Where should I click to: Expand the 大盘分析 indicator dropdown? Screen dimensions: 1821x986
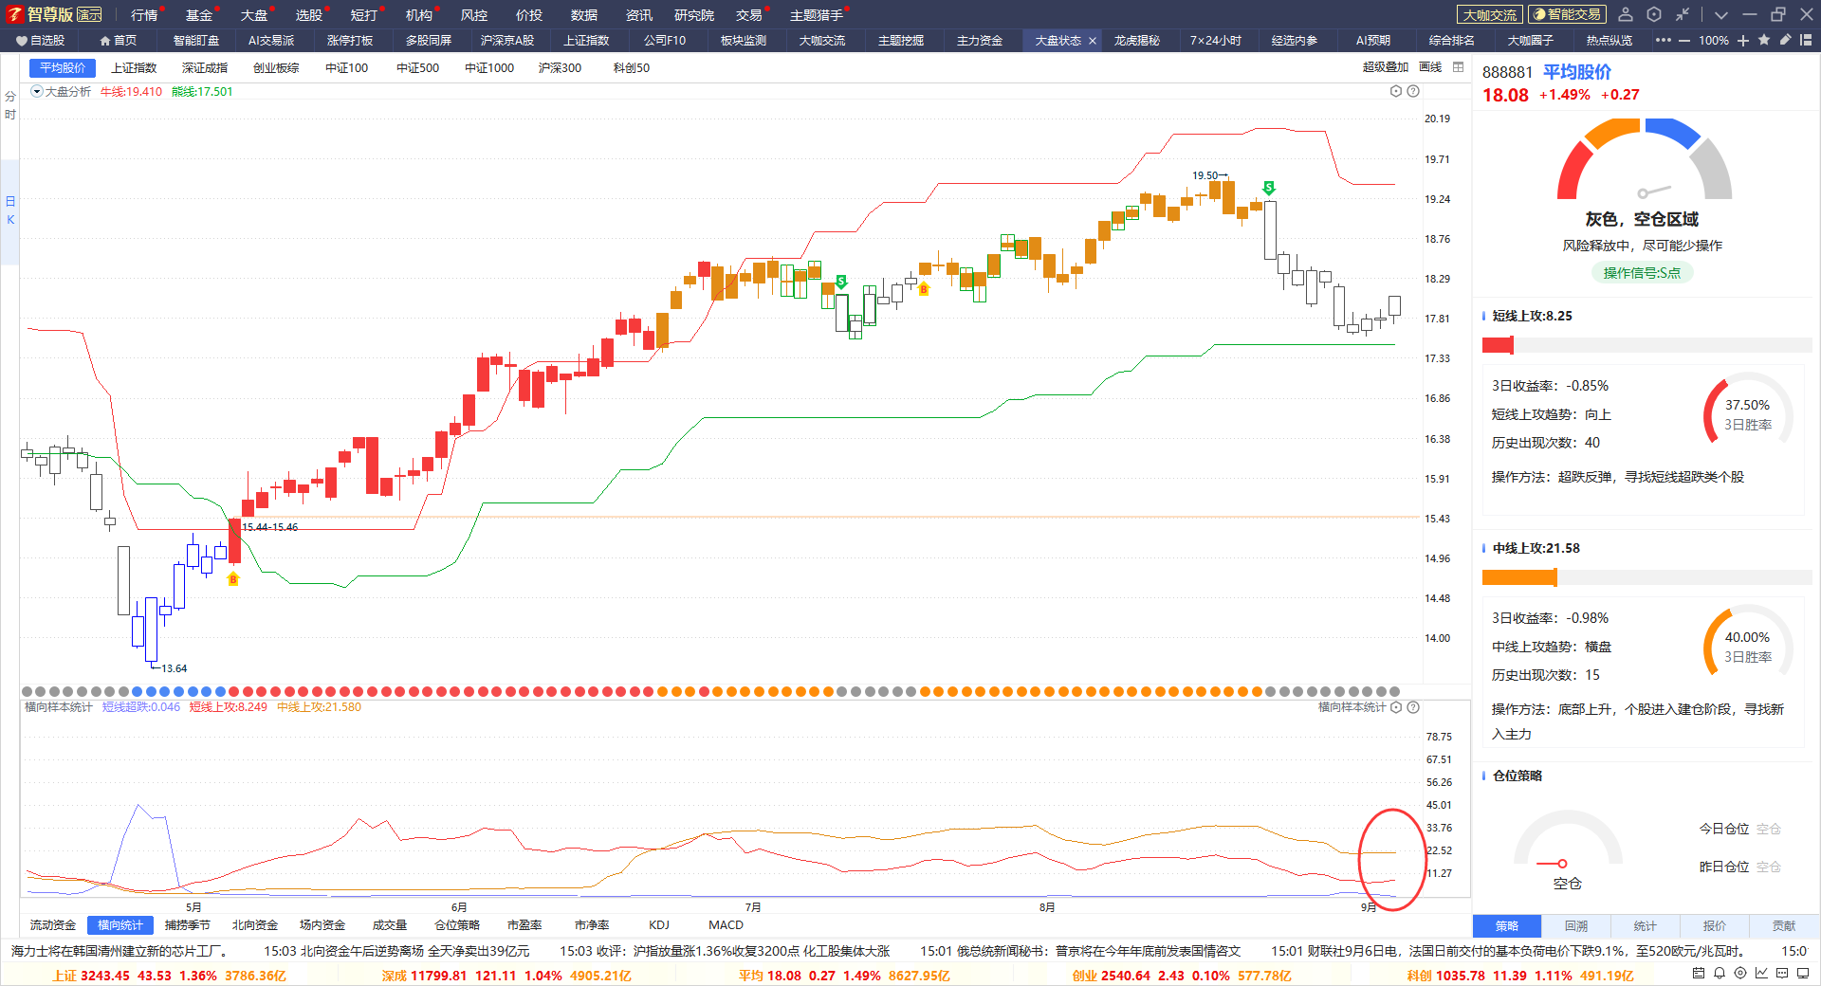[x=37, y=92]
